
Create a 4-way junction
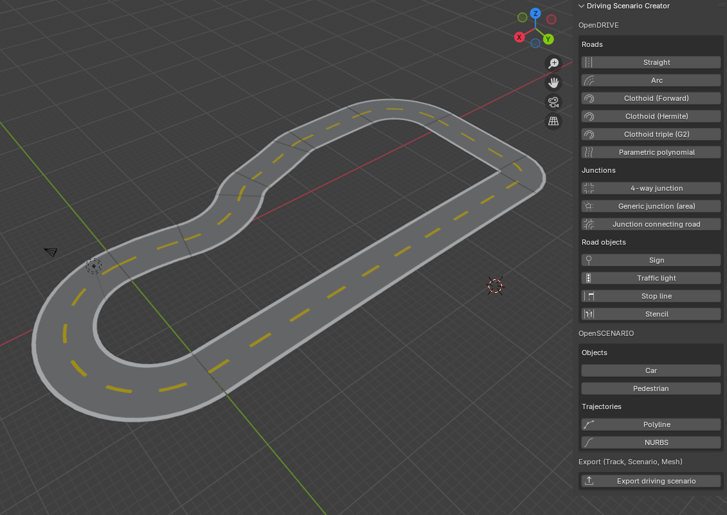651,189
